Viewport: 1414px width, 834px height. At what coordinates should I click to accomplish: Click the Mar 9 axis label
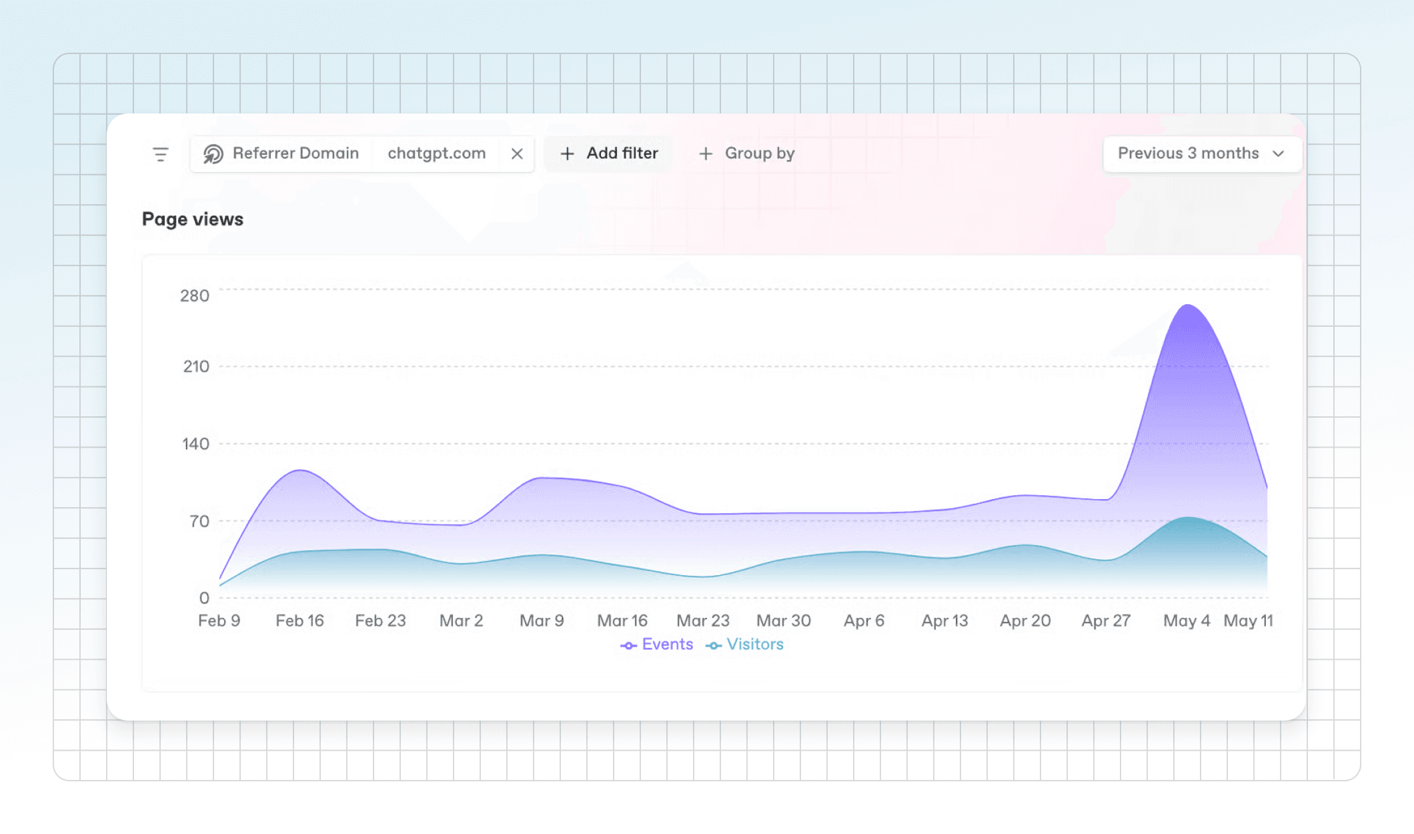542,620
